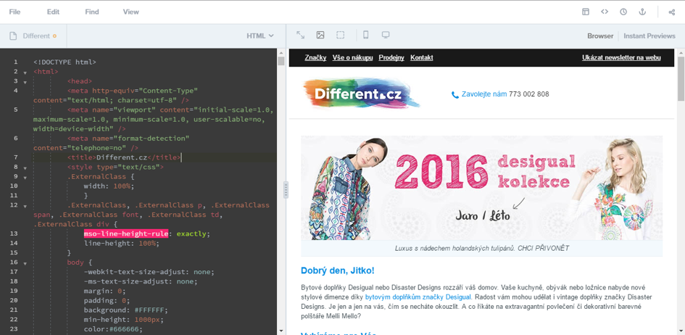Click the width: 100% declaration on line 10
The width and height of the screenshot is (685, 335).
click(109, 186)
